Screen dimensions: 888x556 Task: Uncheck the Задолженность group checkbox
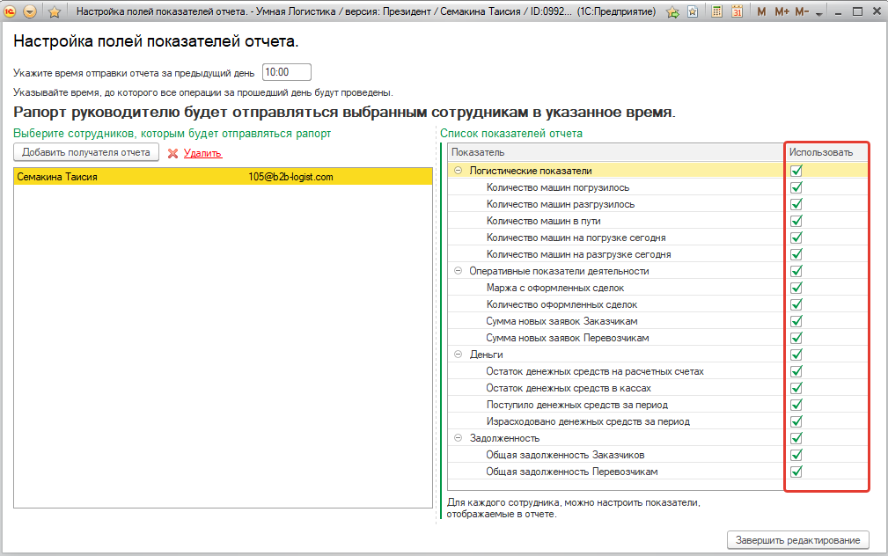click(796, 438)
